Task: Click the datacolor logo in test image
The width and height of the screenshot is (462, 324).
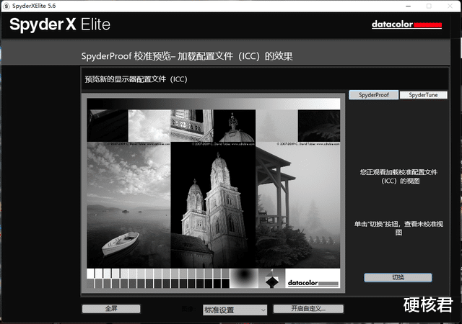Action: (313, 283)
